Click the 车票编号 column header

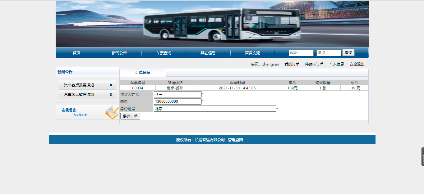(x=138, y=83)
